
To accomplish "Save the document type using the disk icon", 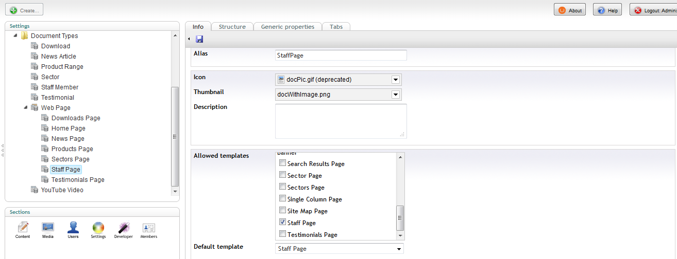I will pos(199,39).
